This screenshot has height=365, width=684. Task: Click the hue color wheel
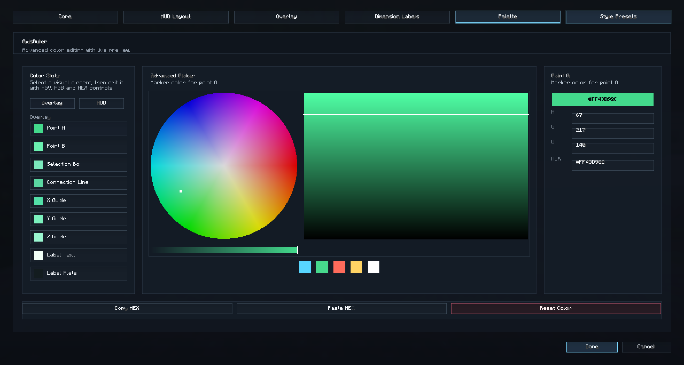[x=224, y=166]
